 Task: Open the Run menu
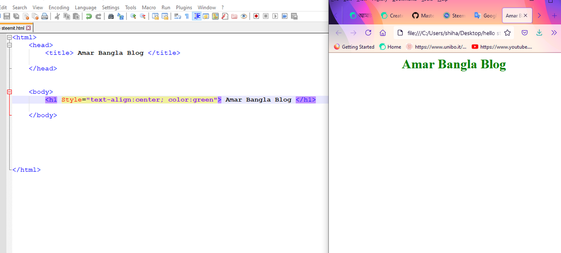(x=166, y=7)
